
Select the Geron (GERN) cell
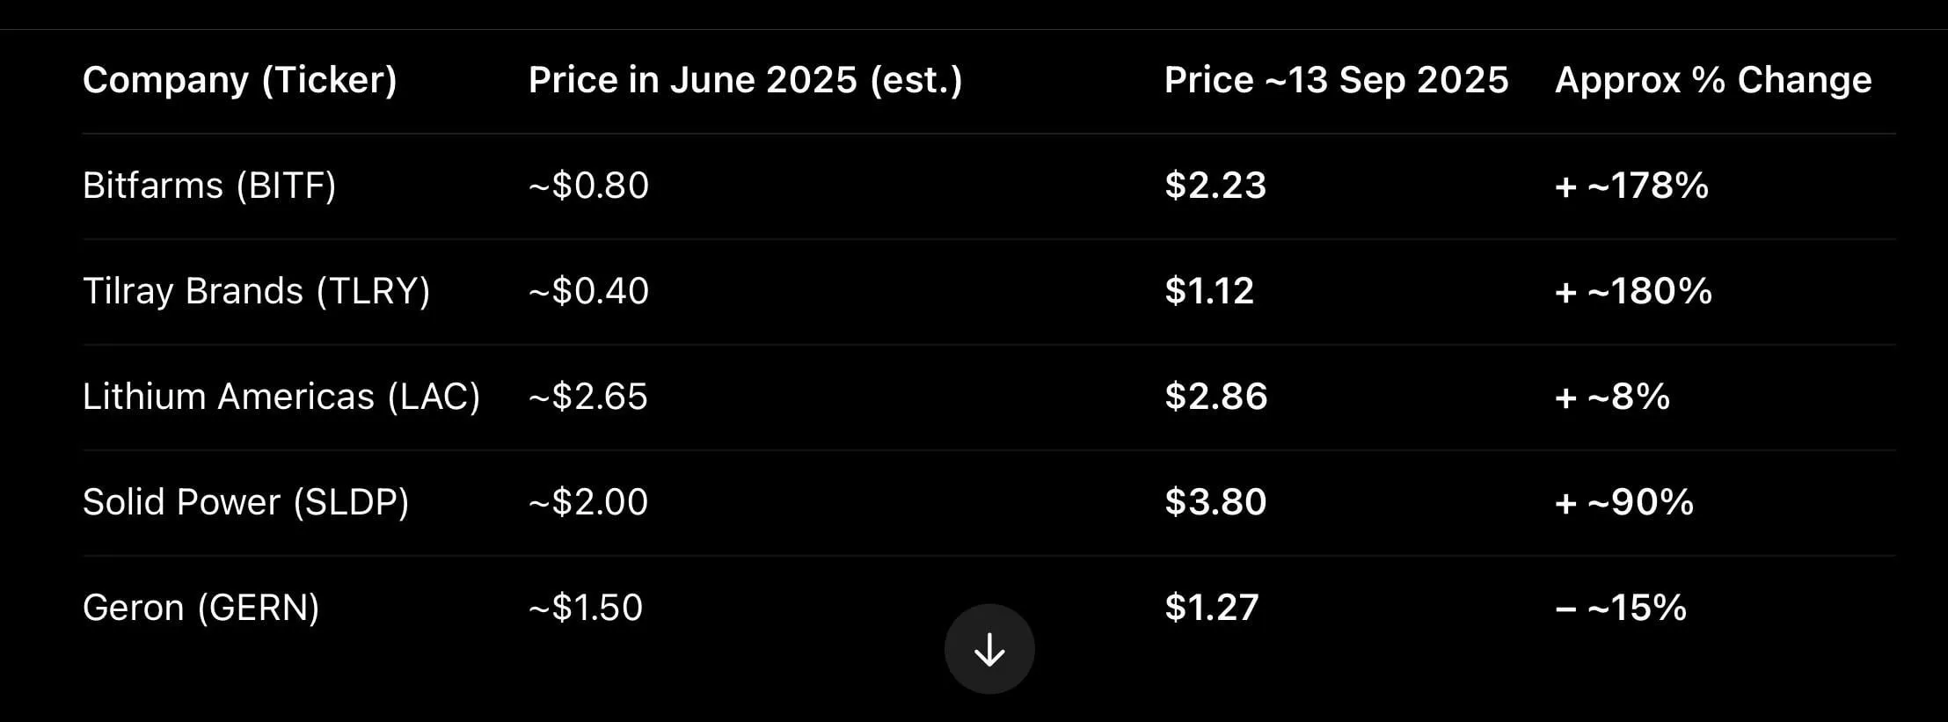point(201,608)
